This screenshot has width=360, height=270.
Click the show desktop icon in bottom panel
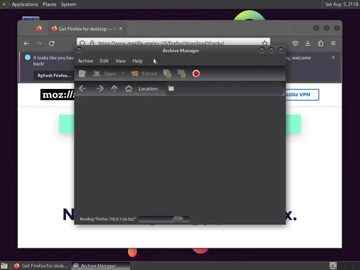(4, 266)
